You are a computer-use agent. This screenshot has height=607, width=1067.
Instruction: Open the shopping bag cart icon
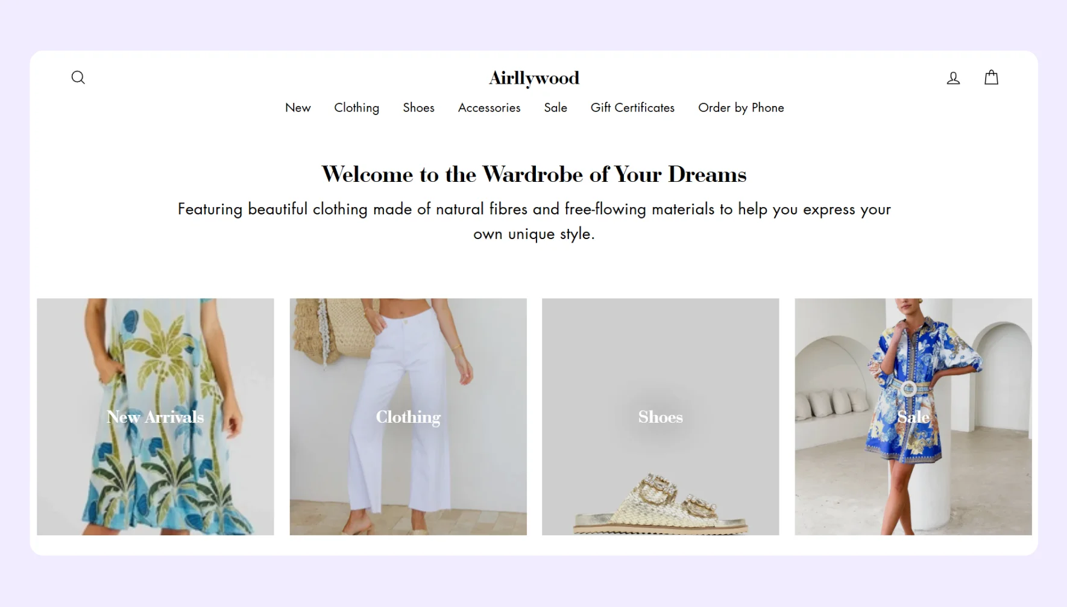991,77
